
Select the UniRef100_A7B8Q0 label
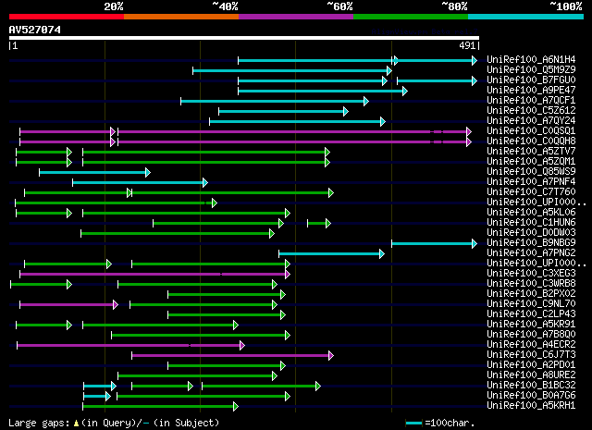pos(531,335)
